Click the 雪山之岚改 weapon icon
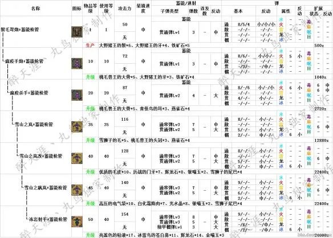 [77, 158]
